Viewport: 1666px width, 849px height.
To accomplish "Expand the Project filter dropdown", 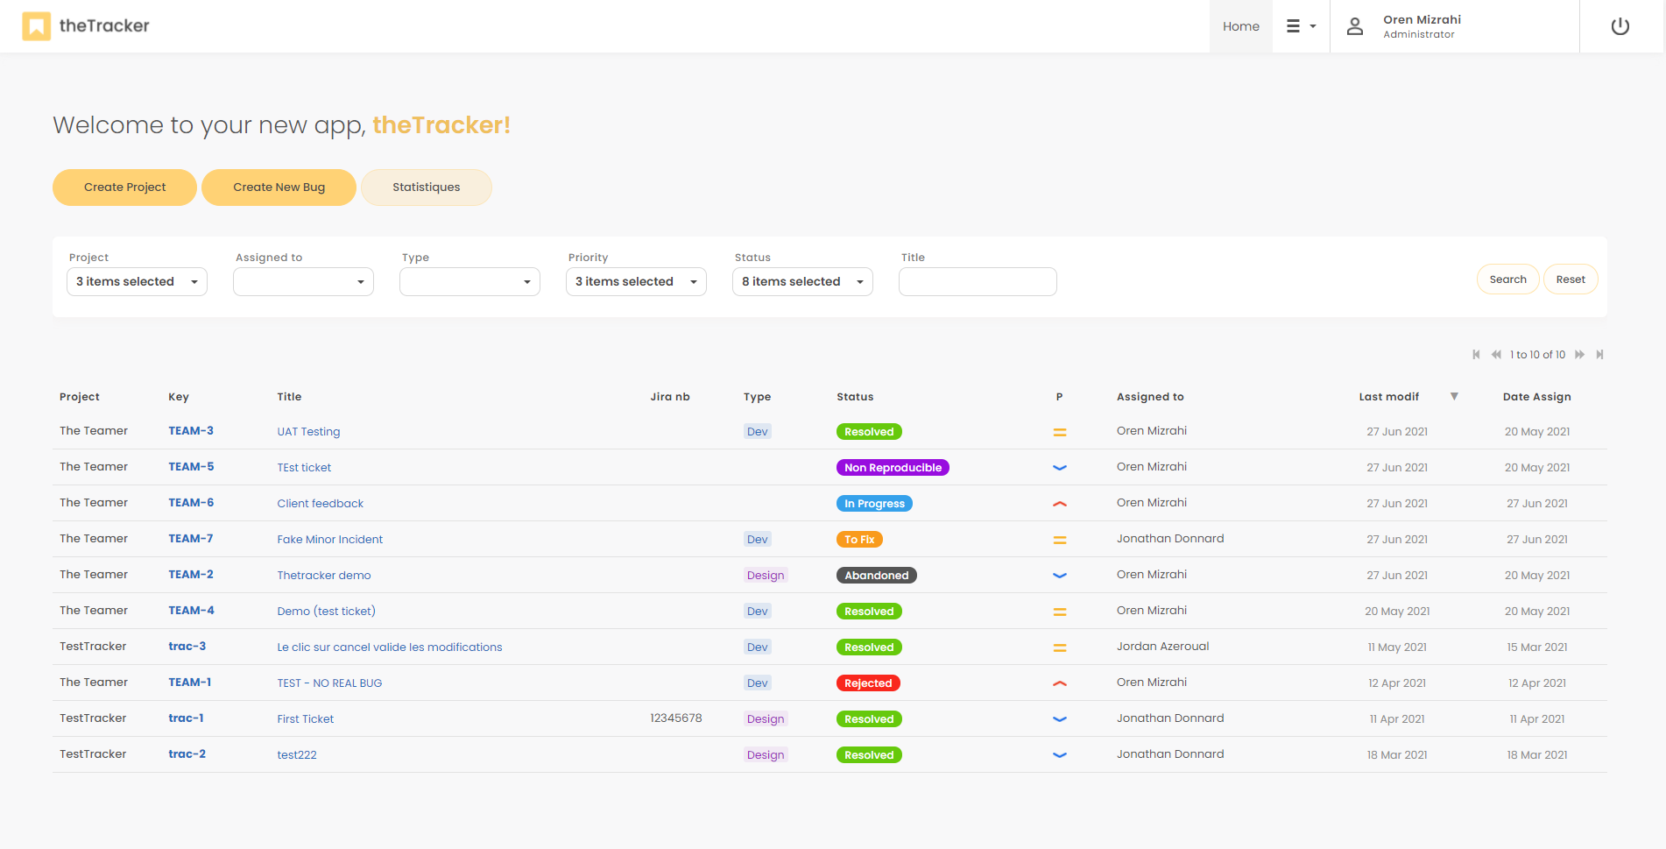I will pos(137,282).
